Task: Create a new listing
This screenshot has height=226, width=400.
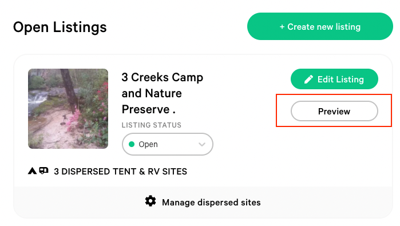Action: (x=320, y=26)
